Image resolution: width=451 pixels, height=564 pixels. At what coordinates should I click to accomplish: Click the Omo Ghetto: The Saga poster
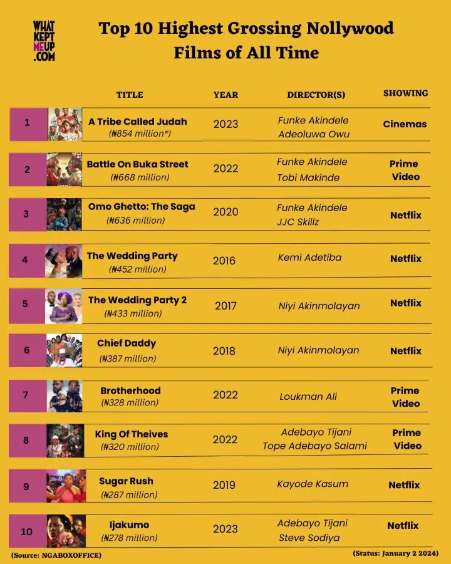point(64,214)
